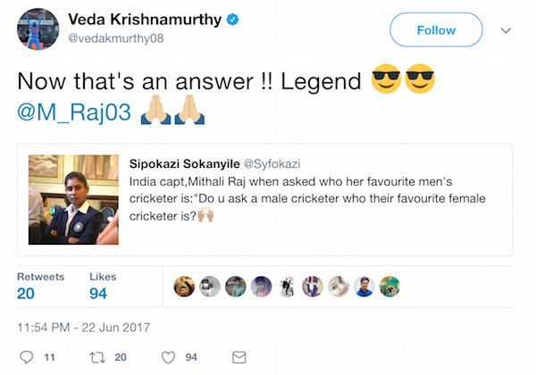
Task: Like the tweet with heart icon
Action: [167, 357]
